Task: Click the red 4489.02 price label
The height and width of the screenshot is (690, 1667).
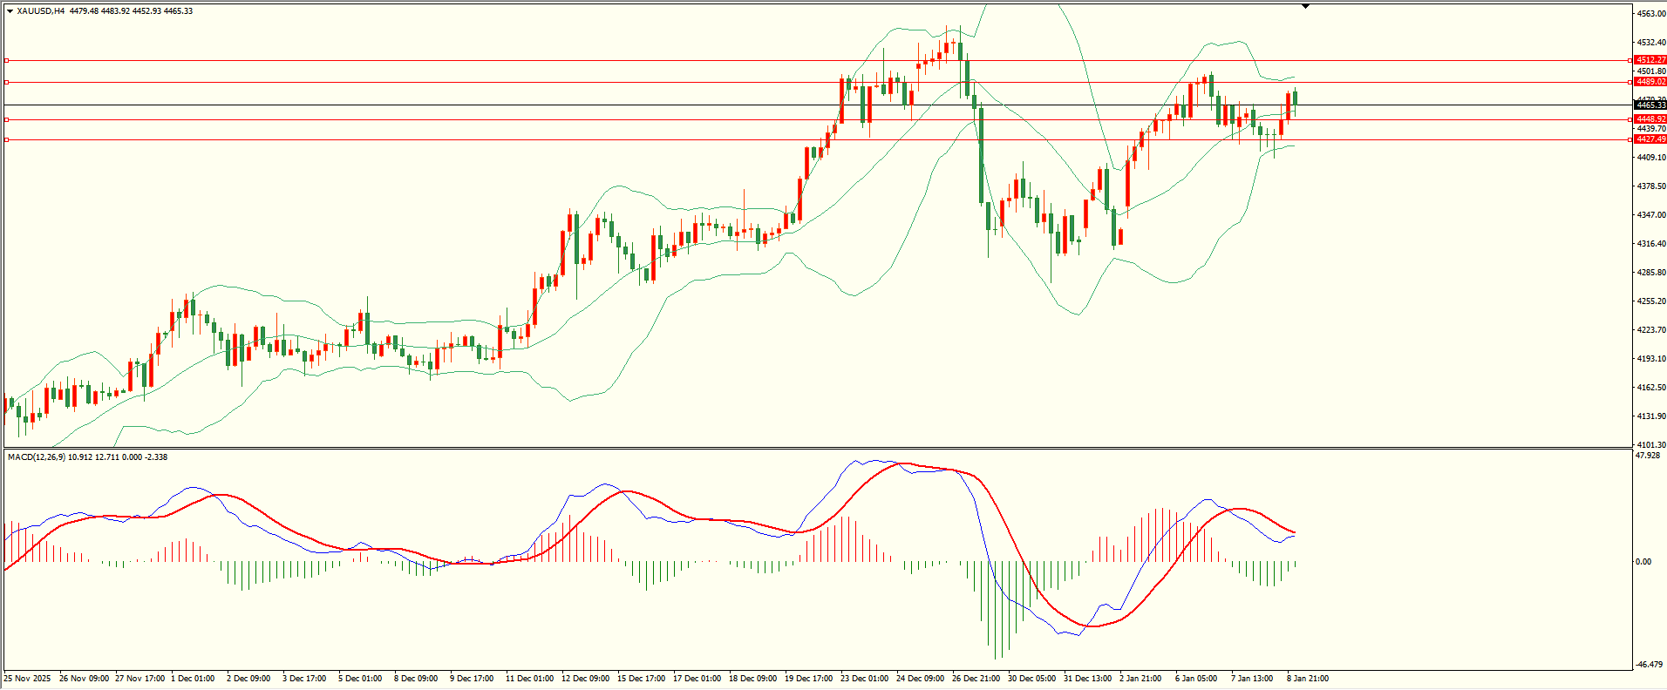Action: [x=1650, y=82]
